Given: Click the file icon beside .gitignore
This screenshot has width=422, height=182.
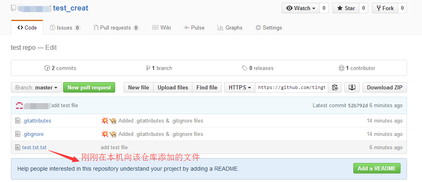Looking at the screenshot, I should click(x=18, y=134).
